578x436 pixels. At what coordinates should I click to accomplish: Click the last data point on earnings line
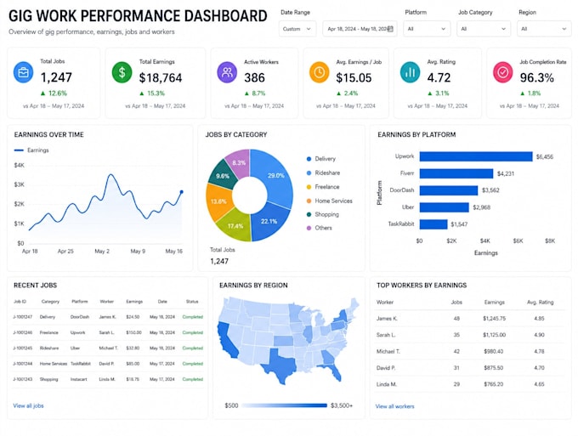click(181, 191)
